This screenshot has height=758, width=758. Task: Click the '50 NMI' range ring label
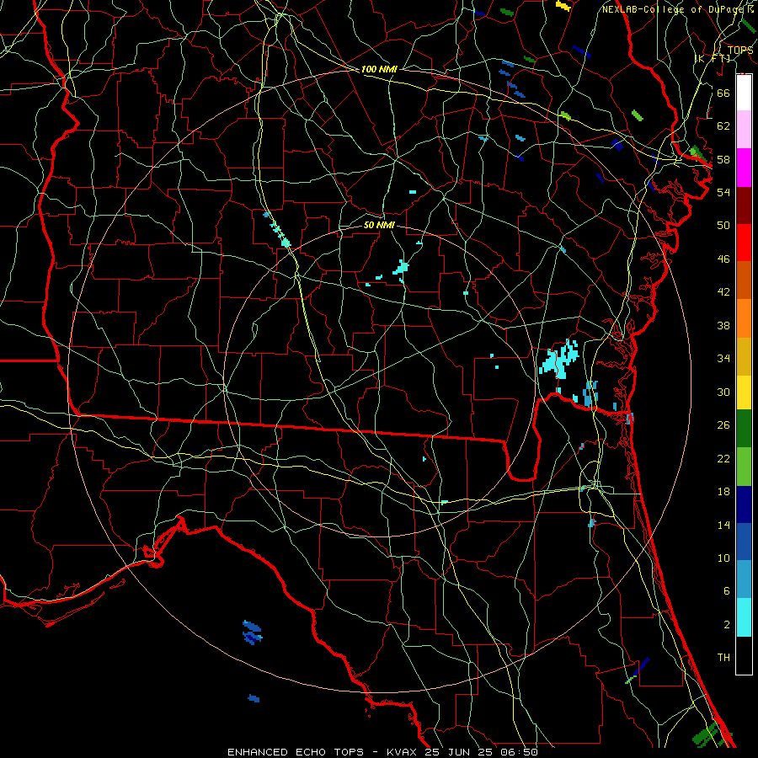pyautogui.click(x=379, y=225)
